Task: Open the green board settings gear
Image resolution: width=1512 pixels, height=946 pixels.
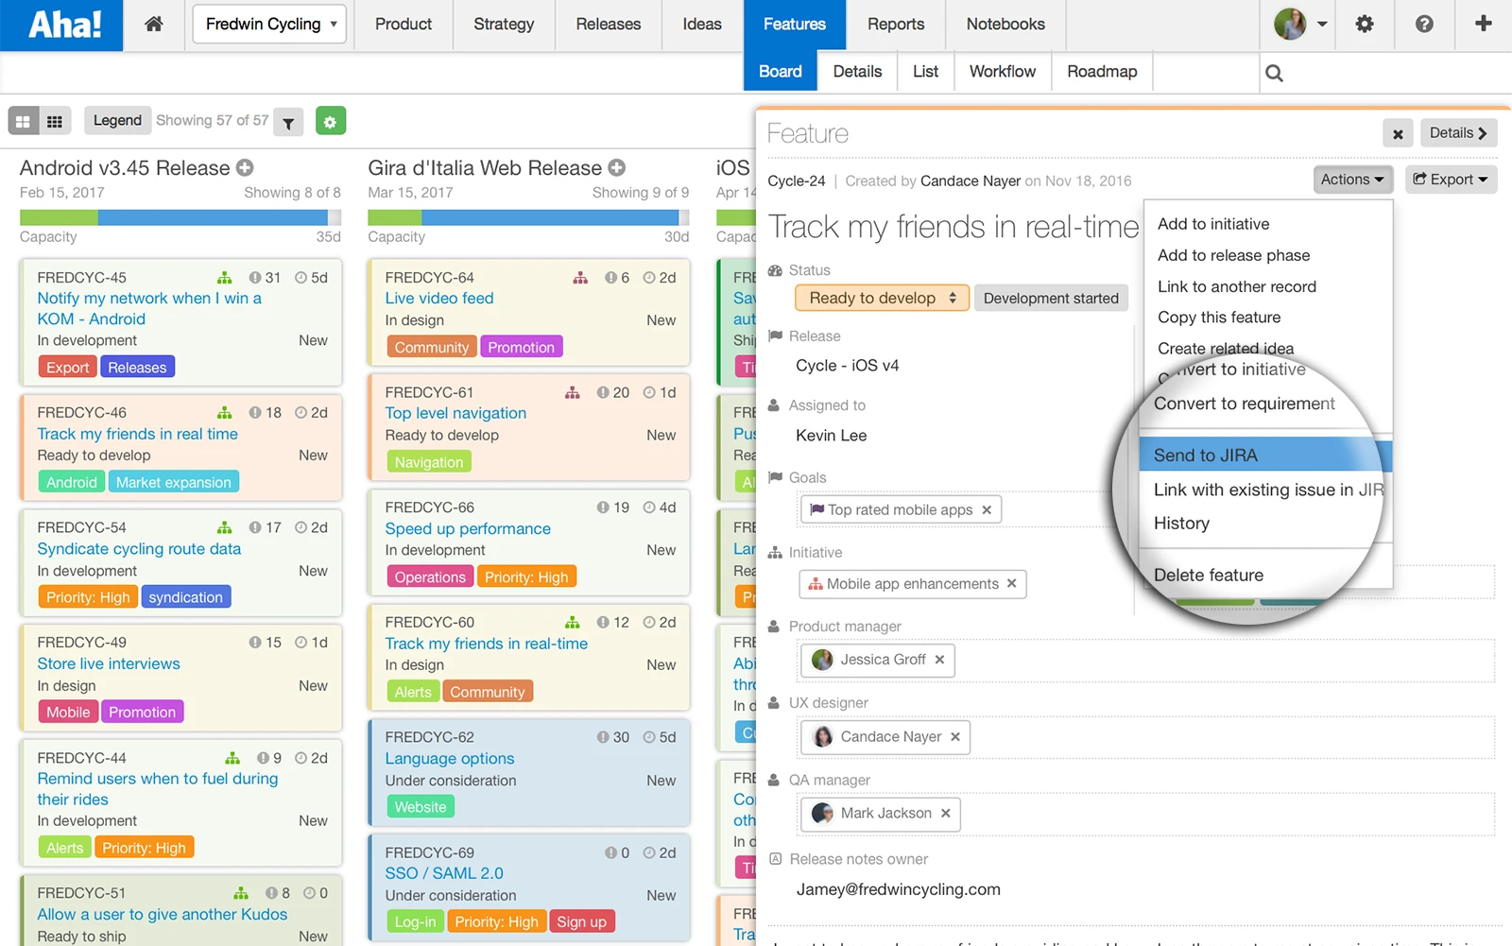Action: (x=330, y=121)
